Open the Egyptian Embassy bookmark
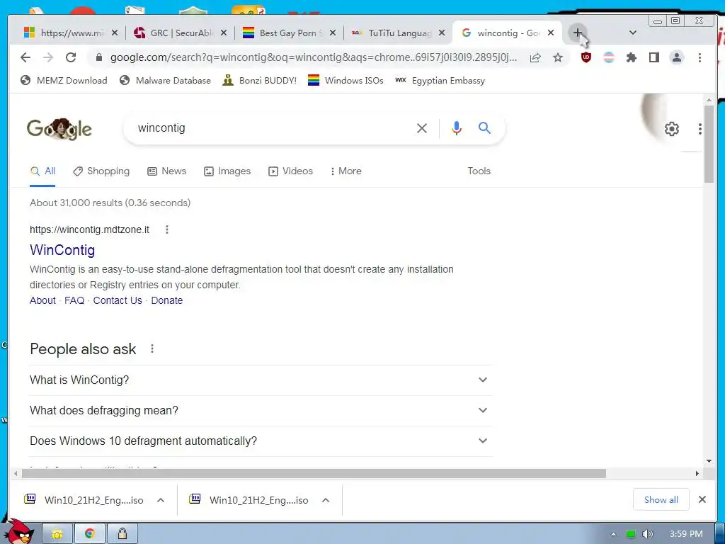Image resolution: width=725 pixels, height=544 pixels. 440,81
